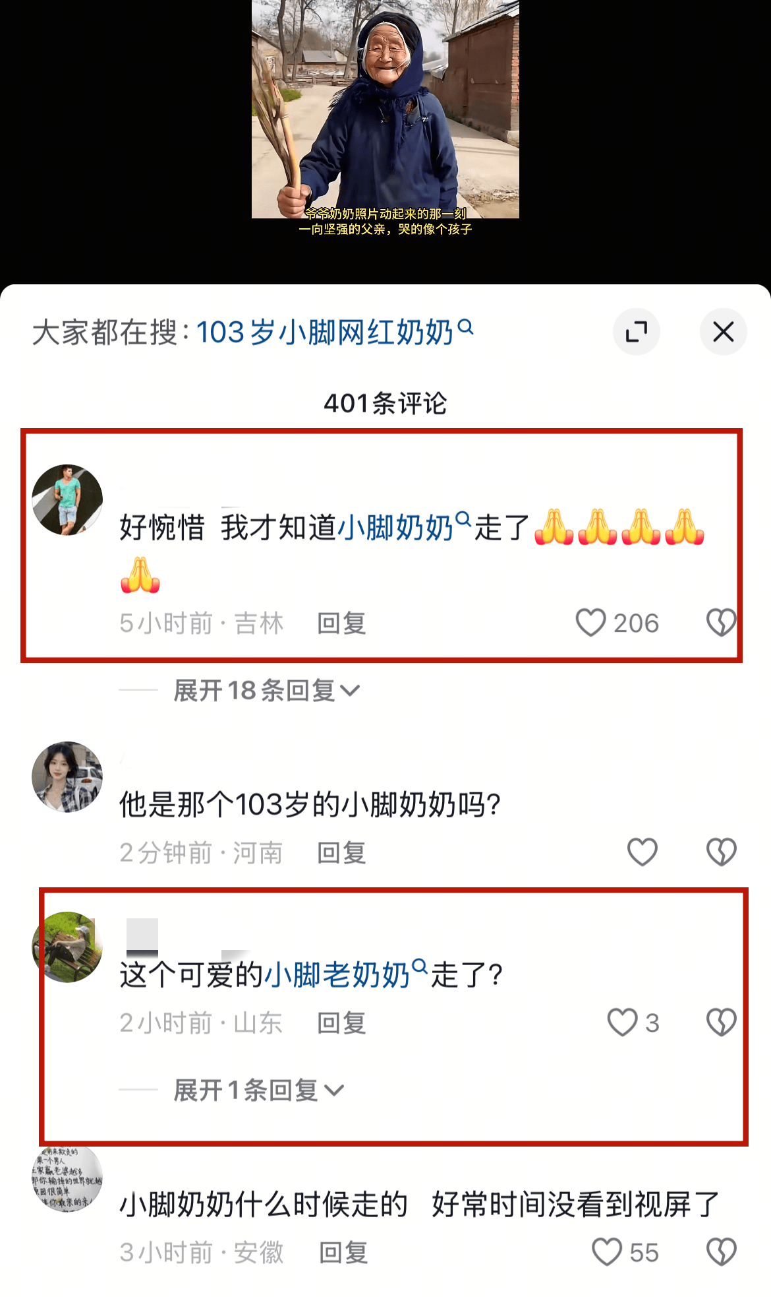Tap broken heart on 山东 comment
This screenshot has height=1297, width=771.
click(721, 1023)
